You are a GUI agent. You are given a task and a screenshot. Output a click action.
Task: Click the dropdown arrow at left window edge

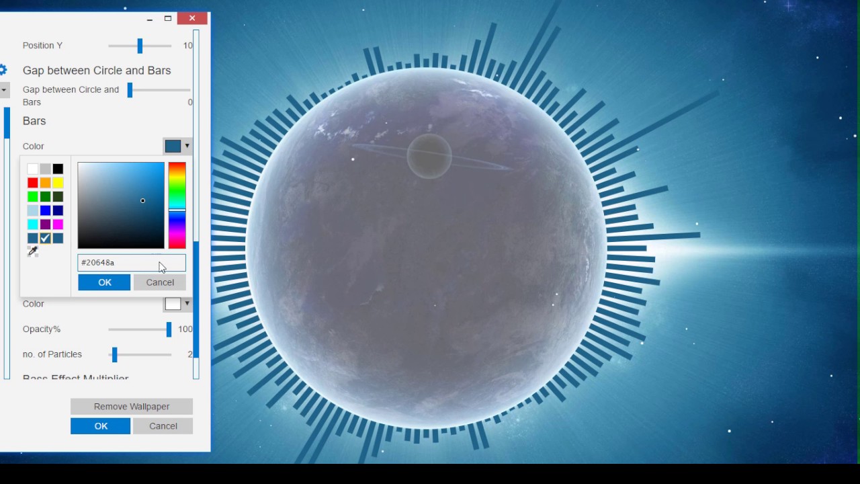[x=3, y=90]
